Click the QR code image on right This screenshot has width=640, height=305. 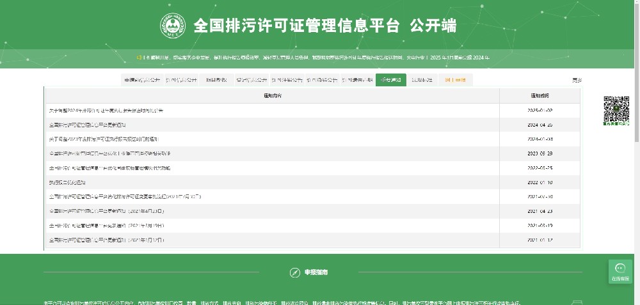616,109
